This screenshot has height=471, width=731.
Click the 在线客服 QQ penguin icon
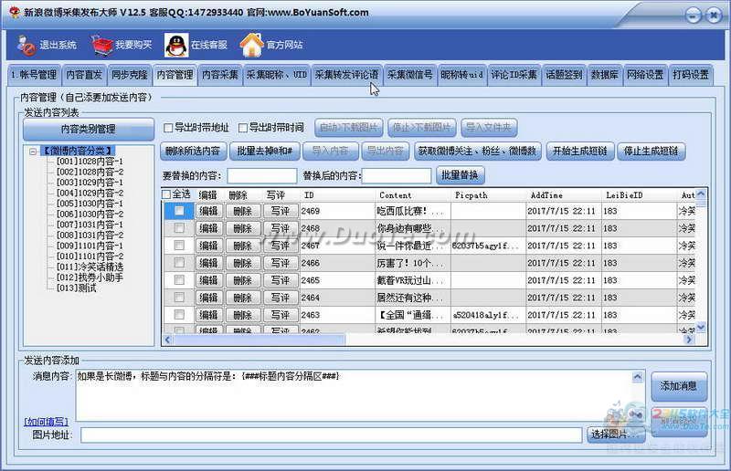point(176,46)
